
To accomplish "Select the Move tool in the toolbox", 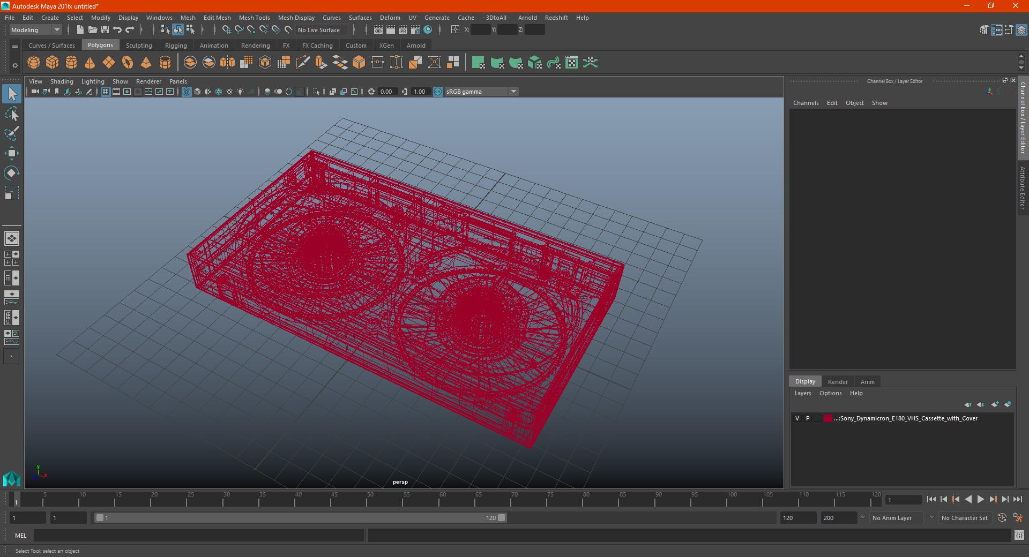I will tap(11, 153).
